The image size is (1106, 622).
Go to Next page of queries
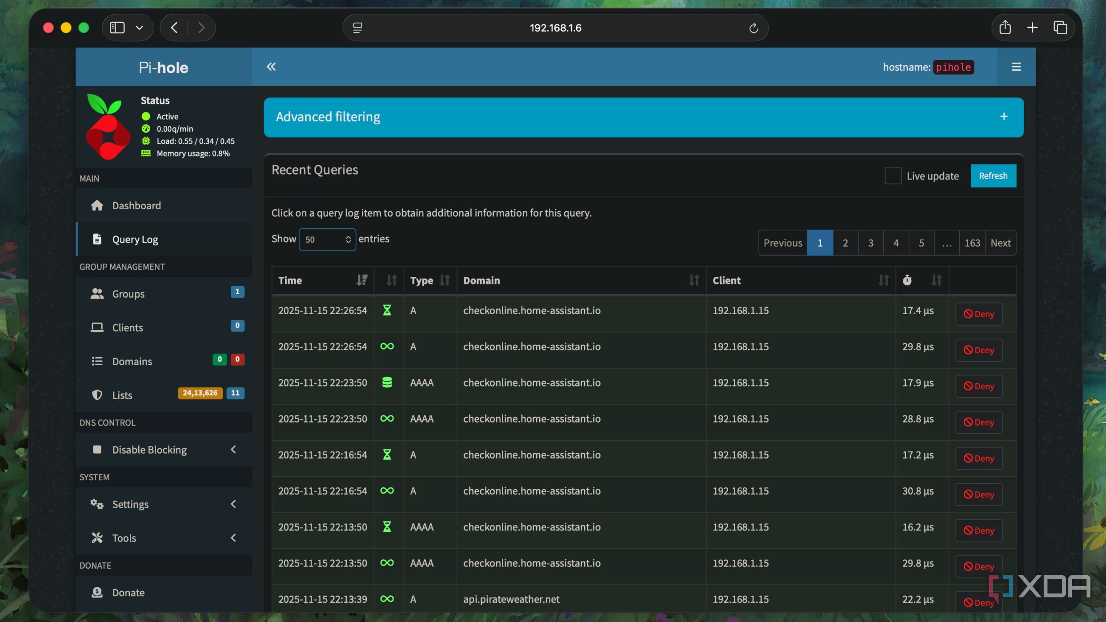pos(1000,243)
